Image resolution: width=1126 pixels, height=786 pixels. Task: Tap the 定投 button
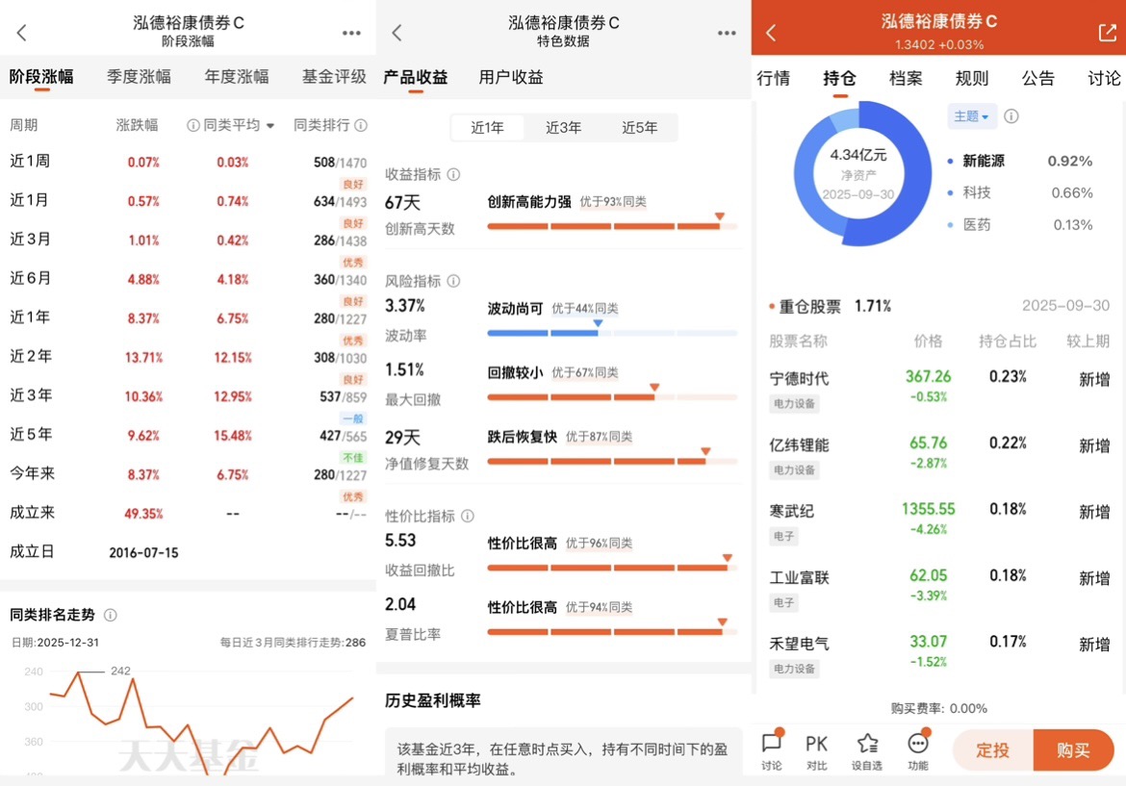coord(993,750)
